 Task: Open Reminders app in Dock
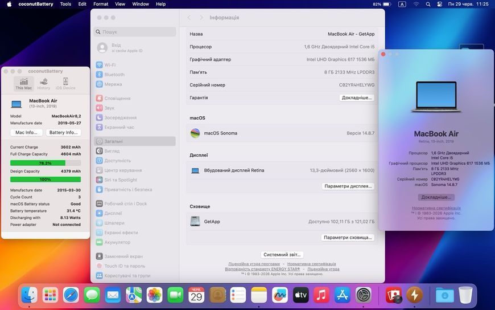coord(238,295)
